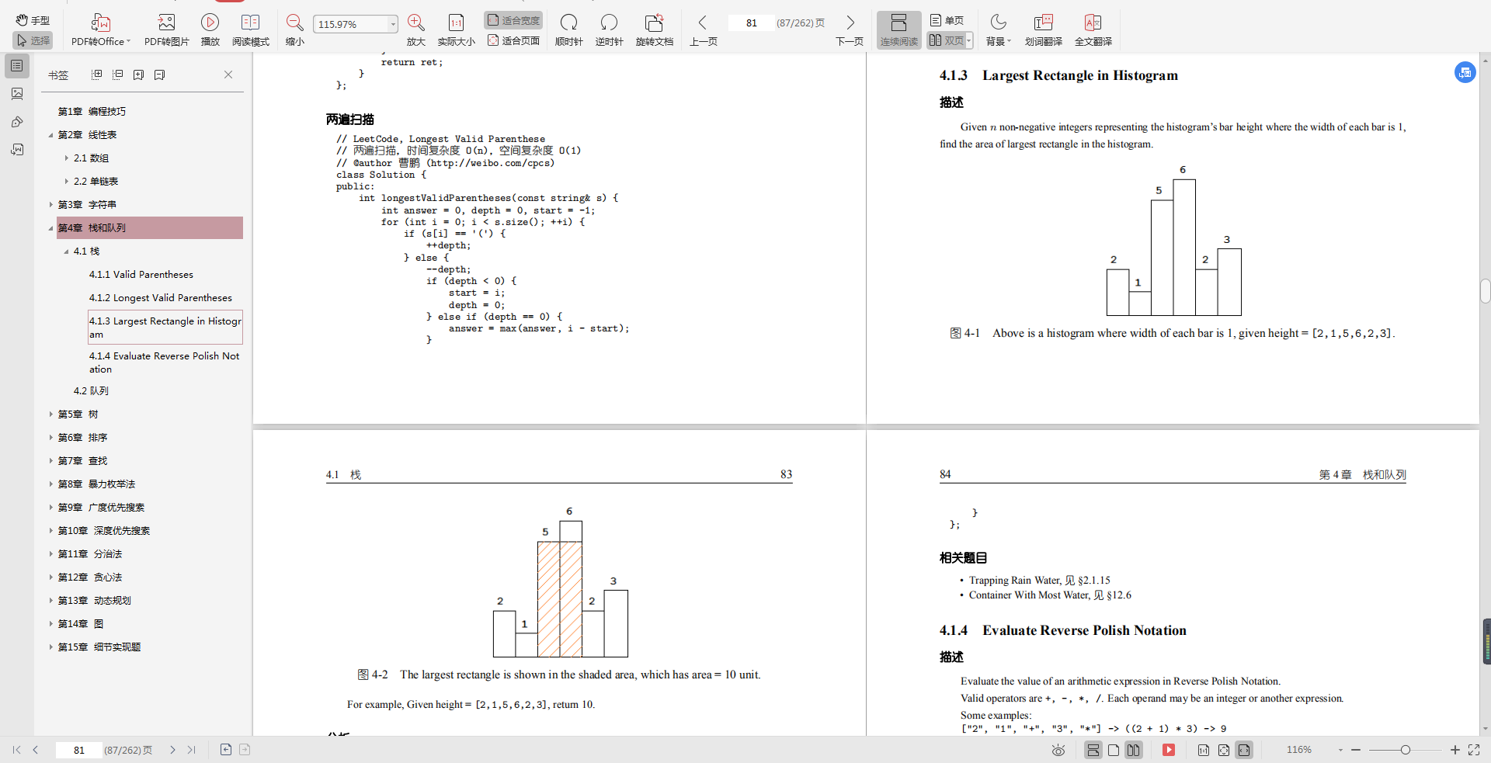Close the 书签 bookmarks panel
Viewport: 1491px width, 763px height.
coord(228,75)
